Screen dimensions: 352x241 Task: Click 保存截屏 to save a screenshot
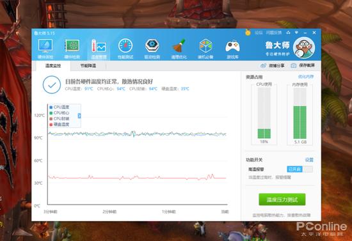303,65
